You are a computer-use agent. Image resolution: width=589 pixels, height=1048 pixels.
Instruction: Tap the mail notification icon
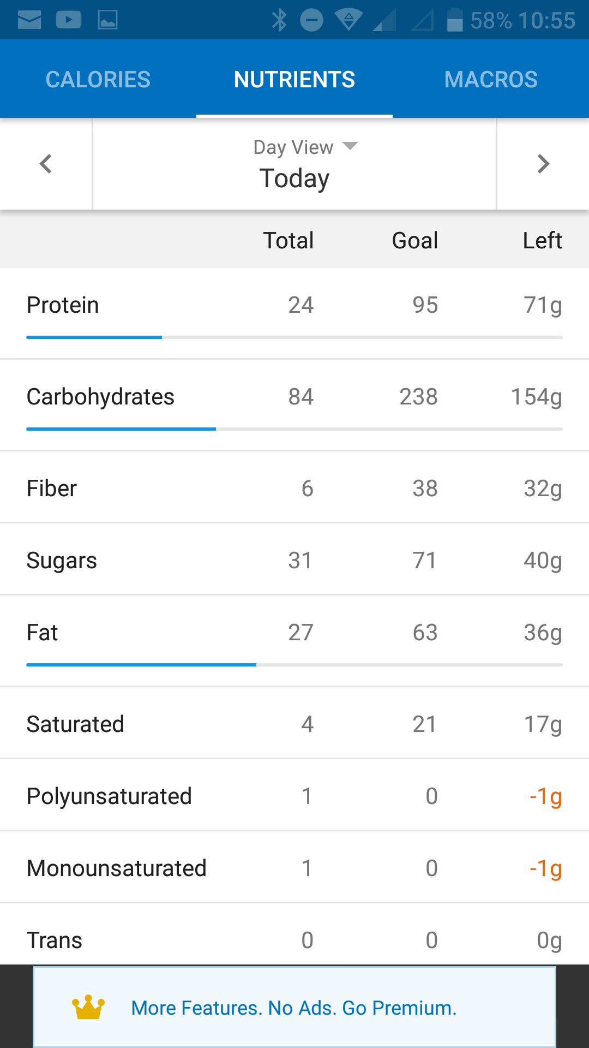tap(29, 20)
